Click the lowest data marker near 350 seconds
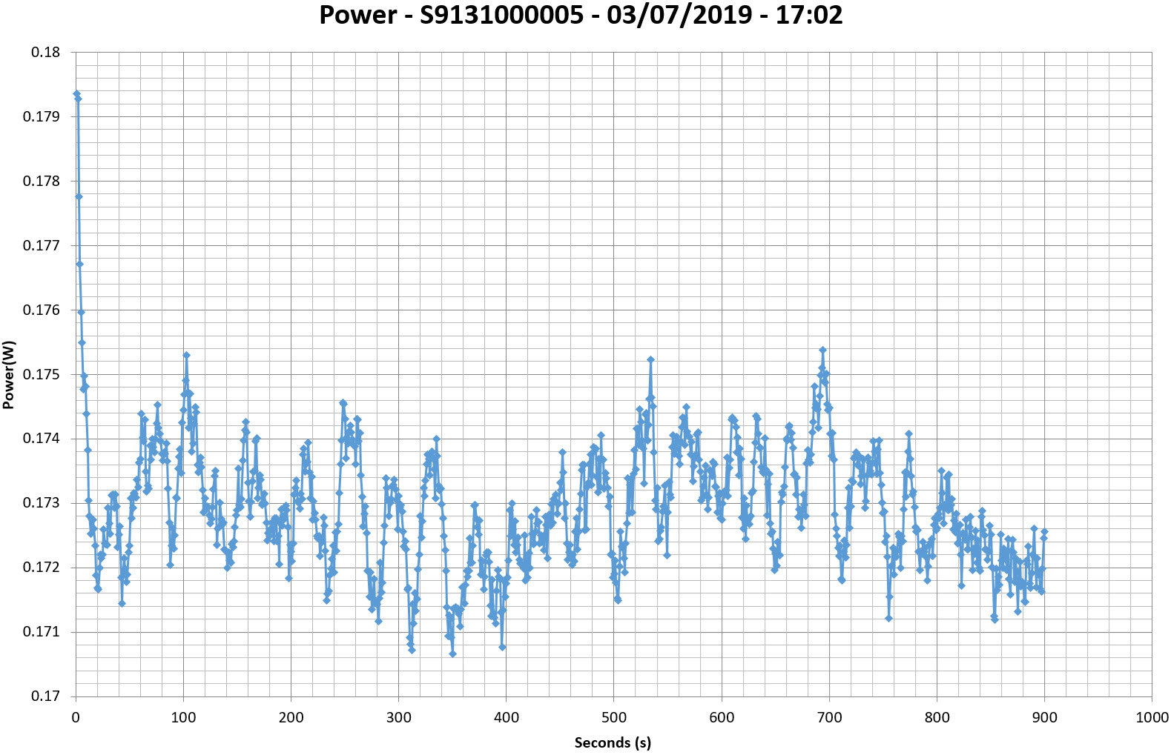1171x755 pixels. tap(452, 653)
